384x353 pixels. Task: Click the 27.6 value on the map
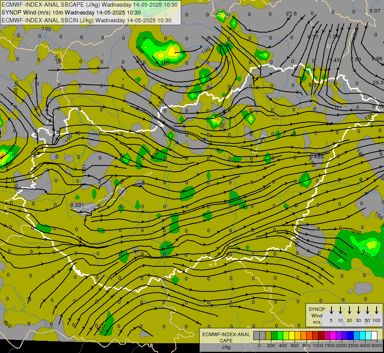[x=291, y=13]
